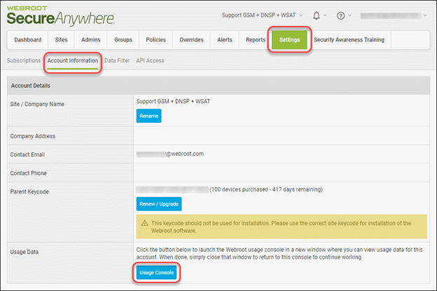Click the keycode installation warning message
The image size is (437, 291).
(282, 226)
